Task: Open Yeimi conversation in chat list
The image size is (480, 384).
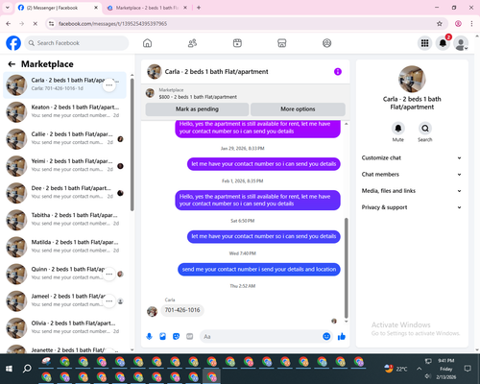Action: pyautogui.click(x=64, y=166)
